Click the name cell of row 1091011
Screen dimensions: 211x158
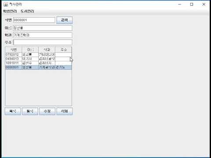[30, 63]
